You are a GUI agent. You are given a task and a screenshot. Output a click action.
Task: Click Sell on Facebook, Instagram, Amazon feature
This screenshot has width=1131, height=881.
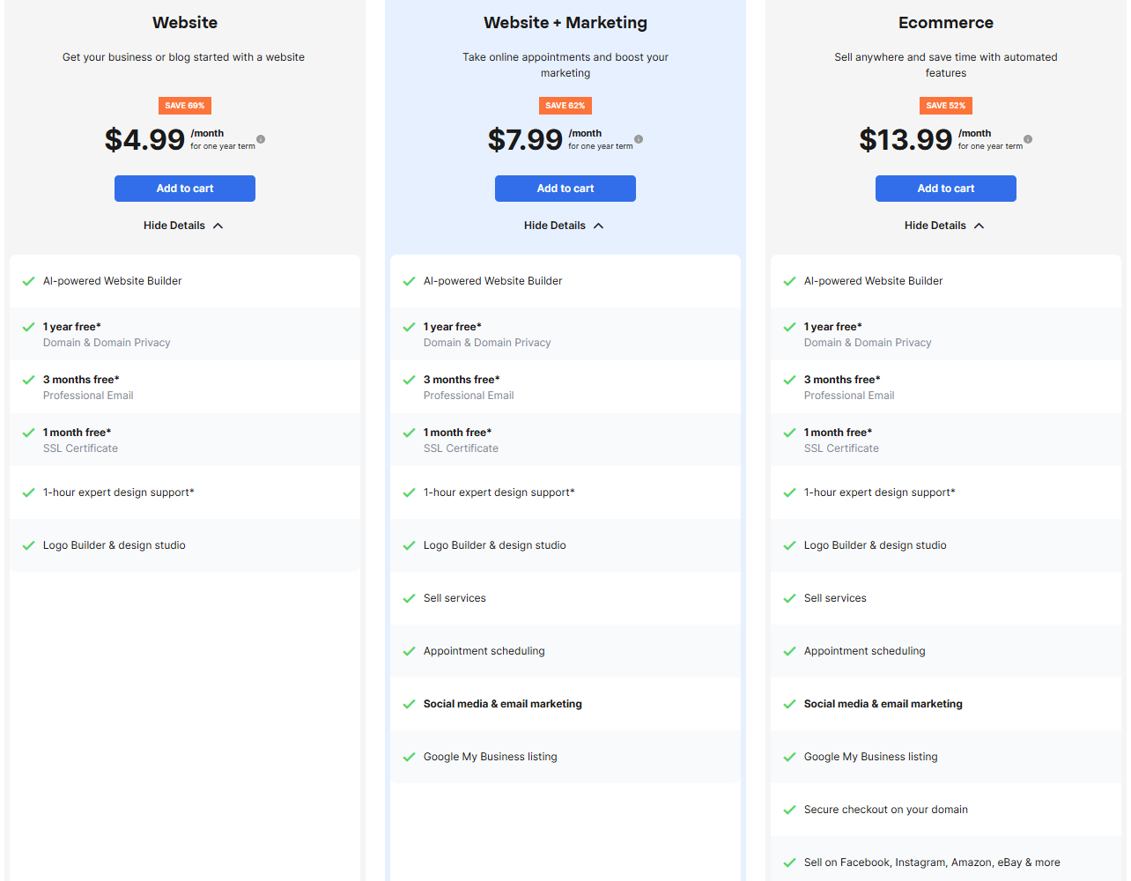click(x=932, y=862)
